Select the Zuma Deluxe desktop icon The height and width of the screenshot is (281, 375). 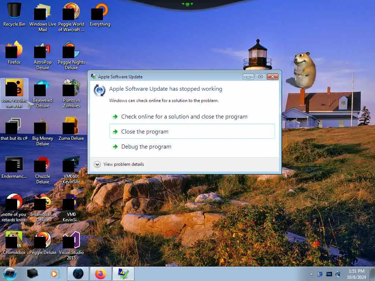click(x=71, y=129)
